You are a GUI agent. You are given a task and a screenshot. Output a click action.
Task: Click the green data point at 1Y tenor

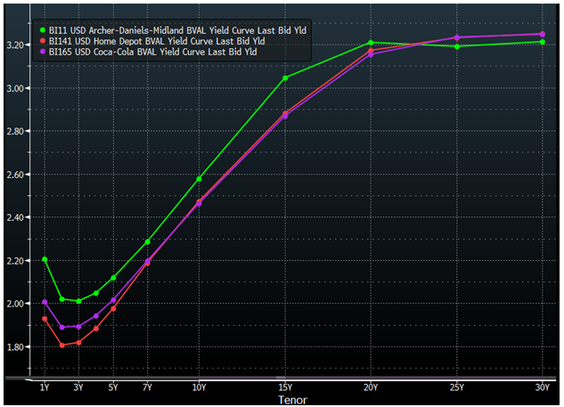[45, 259]
